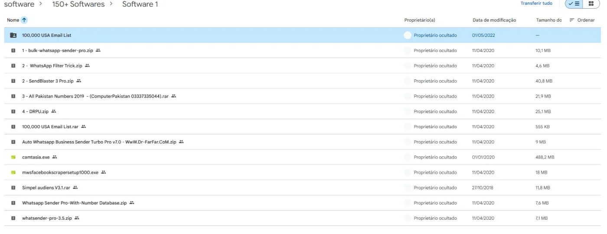Click the shared people icon next to 1 - bulk-whatsapp-sender-pro.zip
Viewport: 607px width, 234px height.
pos(98,50)
